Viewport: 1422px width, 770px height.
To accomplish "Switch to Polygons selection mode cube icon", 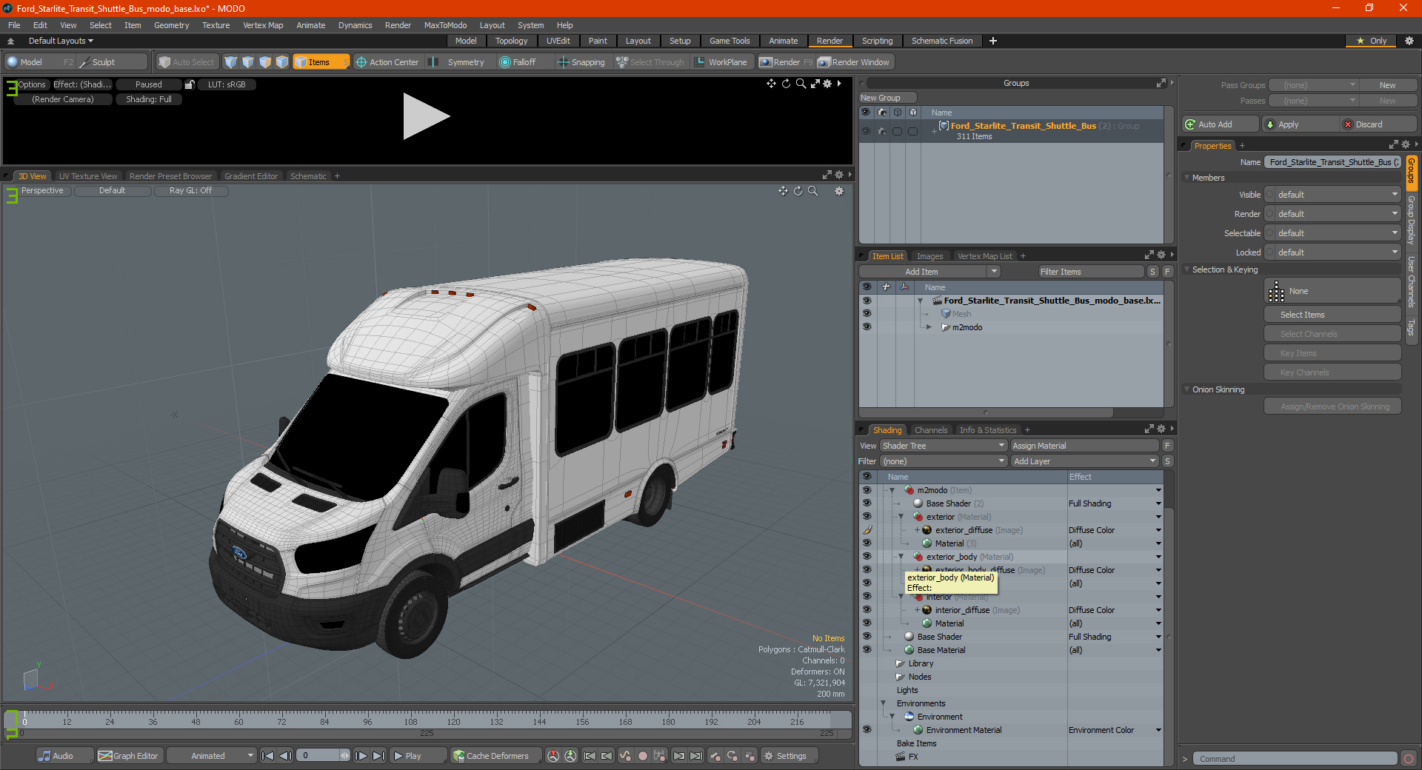I will (x=265, y=62).
